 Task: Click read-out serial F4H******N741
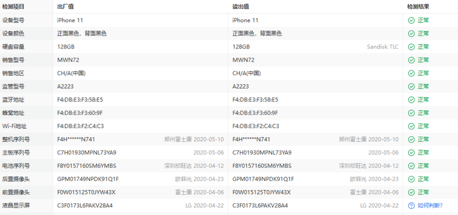click(251, 139)
